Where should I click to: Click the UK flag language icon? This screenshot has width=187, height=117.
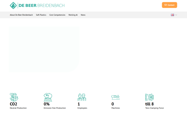coord(172,15)
